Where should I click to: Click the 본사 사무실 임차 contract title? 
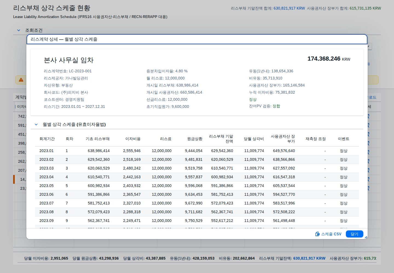click(x=69, y=60)
